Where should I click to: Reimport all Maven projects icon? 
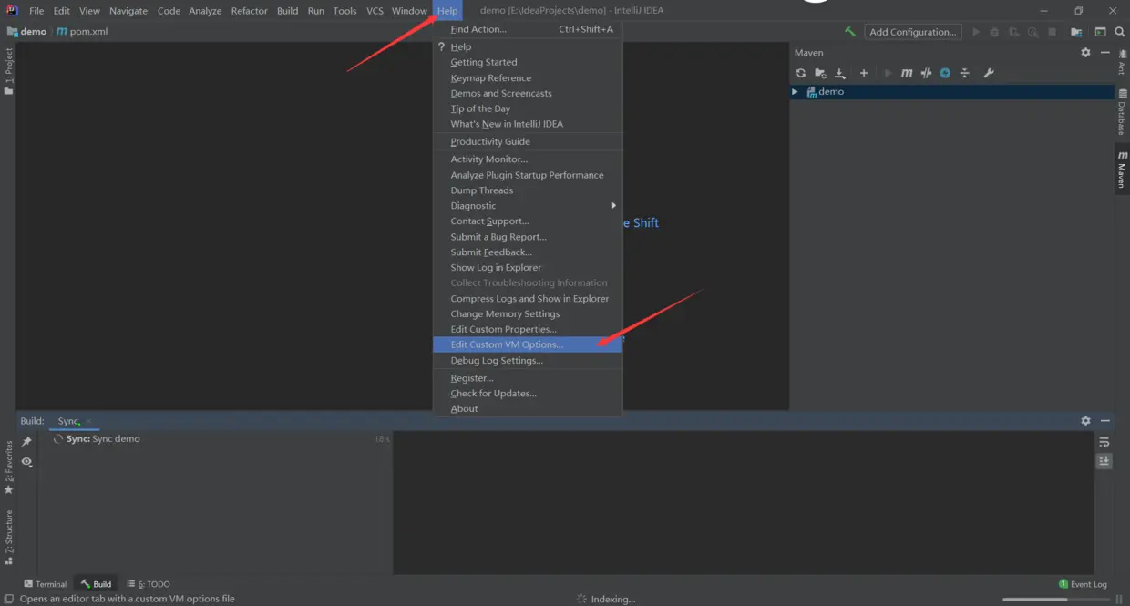tap(801, 73)
